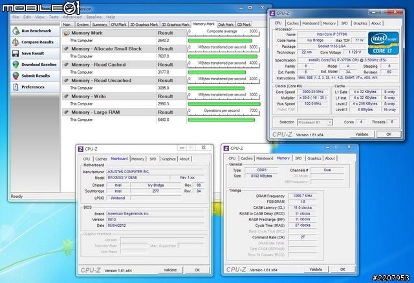Open the Advanced menu

coord(72,17)
